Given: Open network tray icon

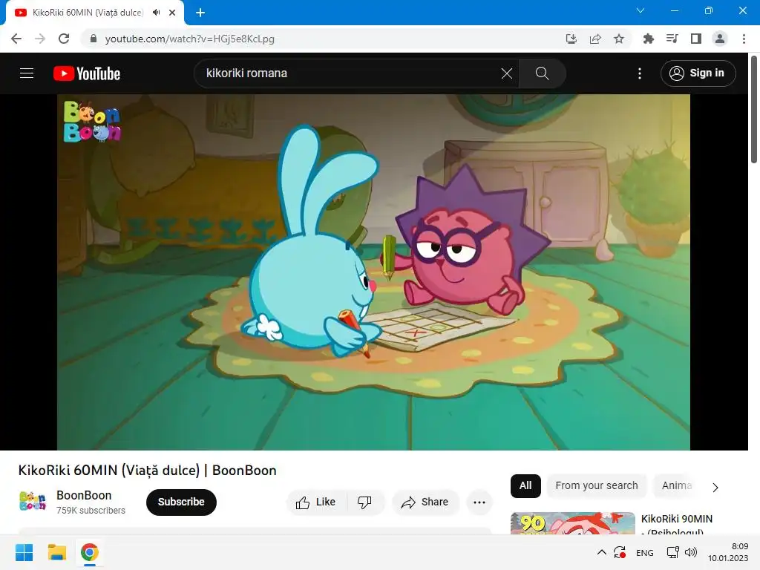Looking at the screenshot, I should [672, 552].
